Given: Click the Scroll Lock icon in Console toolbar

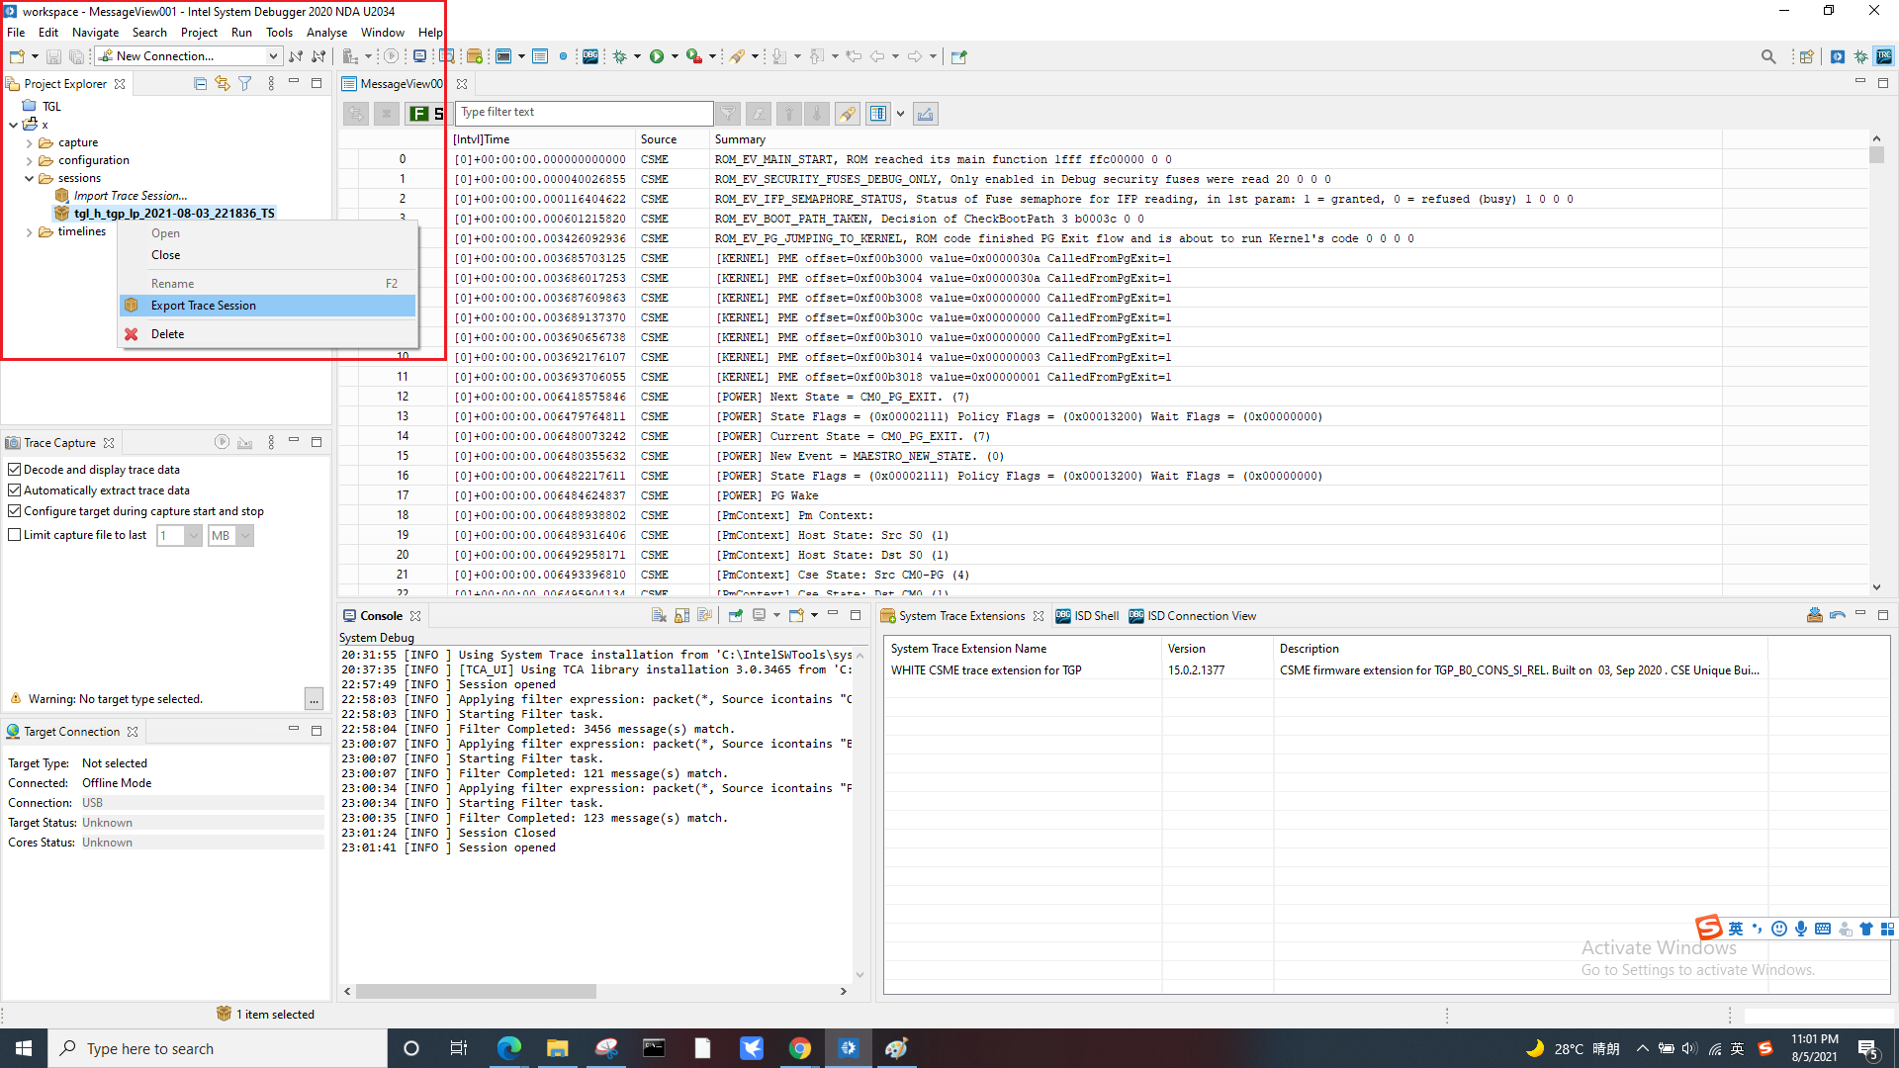Looking at the screenshot, I should pyautogui.click(x=681, y=615).
